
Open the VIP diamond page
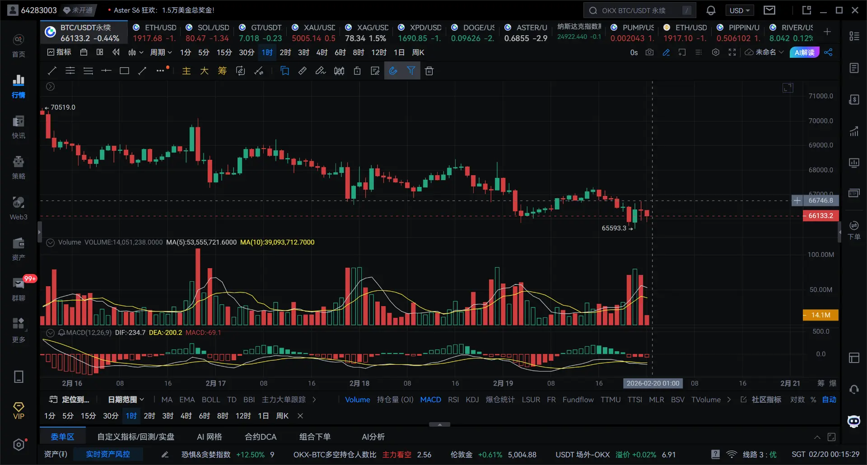(19, 411)
